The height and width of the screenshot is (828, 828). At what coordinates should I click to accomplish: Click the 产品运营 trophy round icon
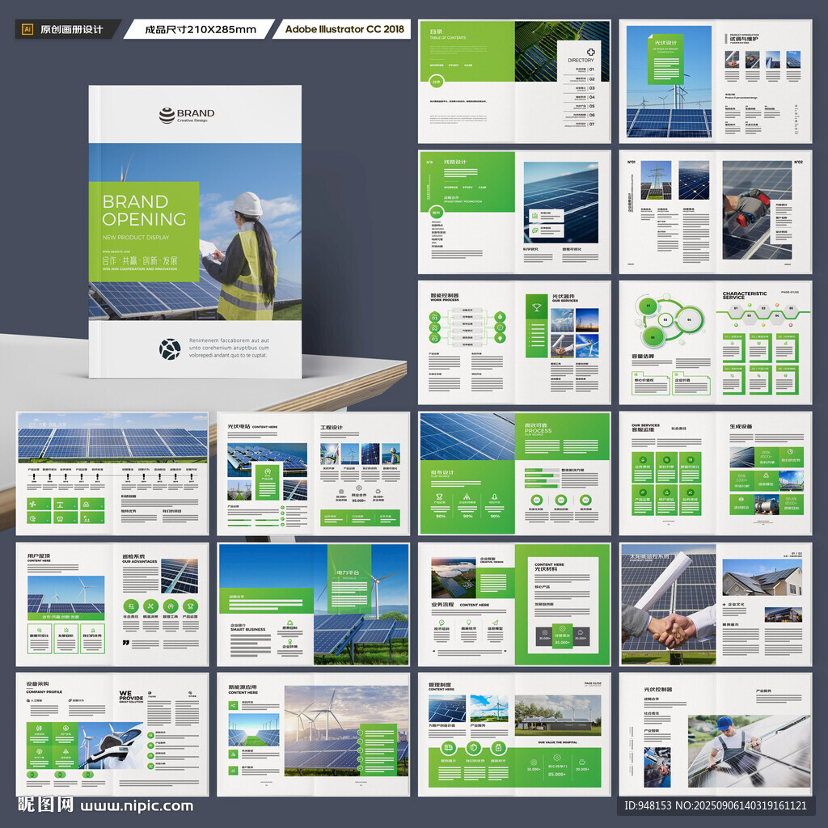coord(190,606)
